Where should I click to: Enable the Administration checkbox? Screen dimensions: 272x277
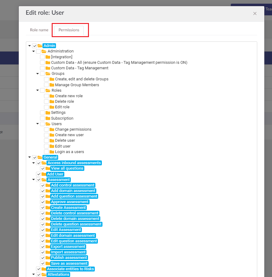(x=38, y=52)
